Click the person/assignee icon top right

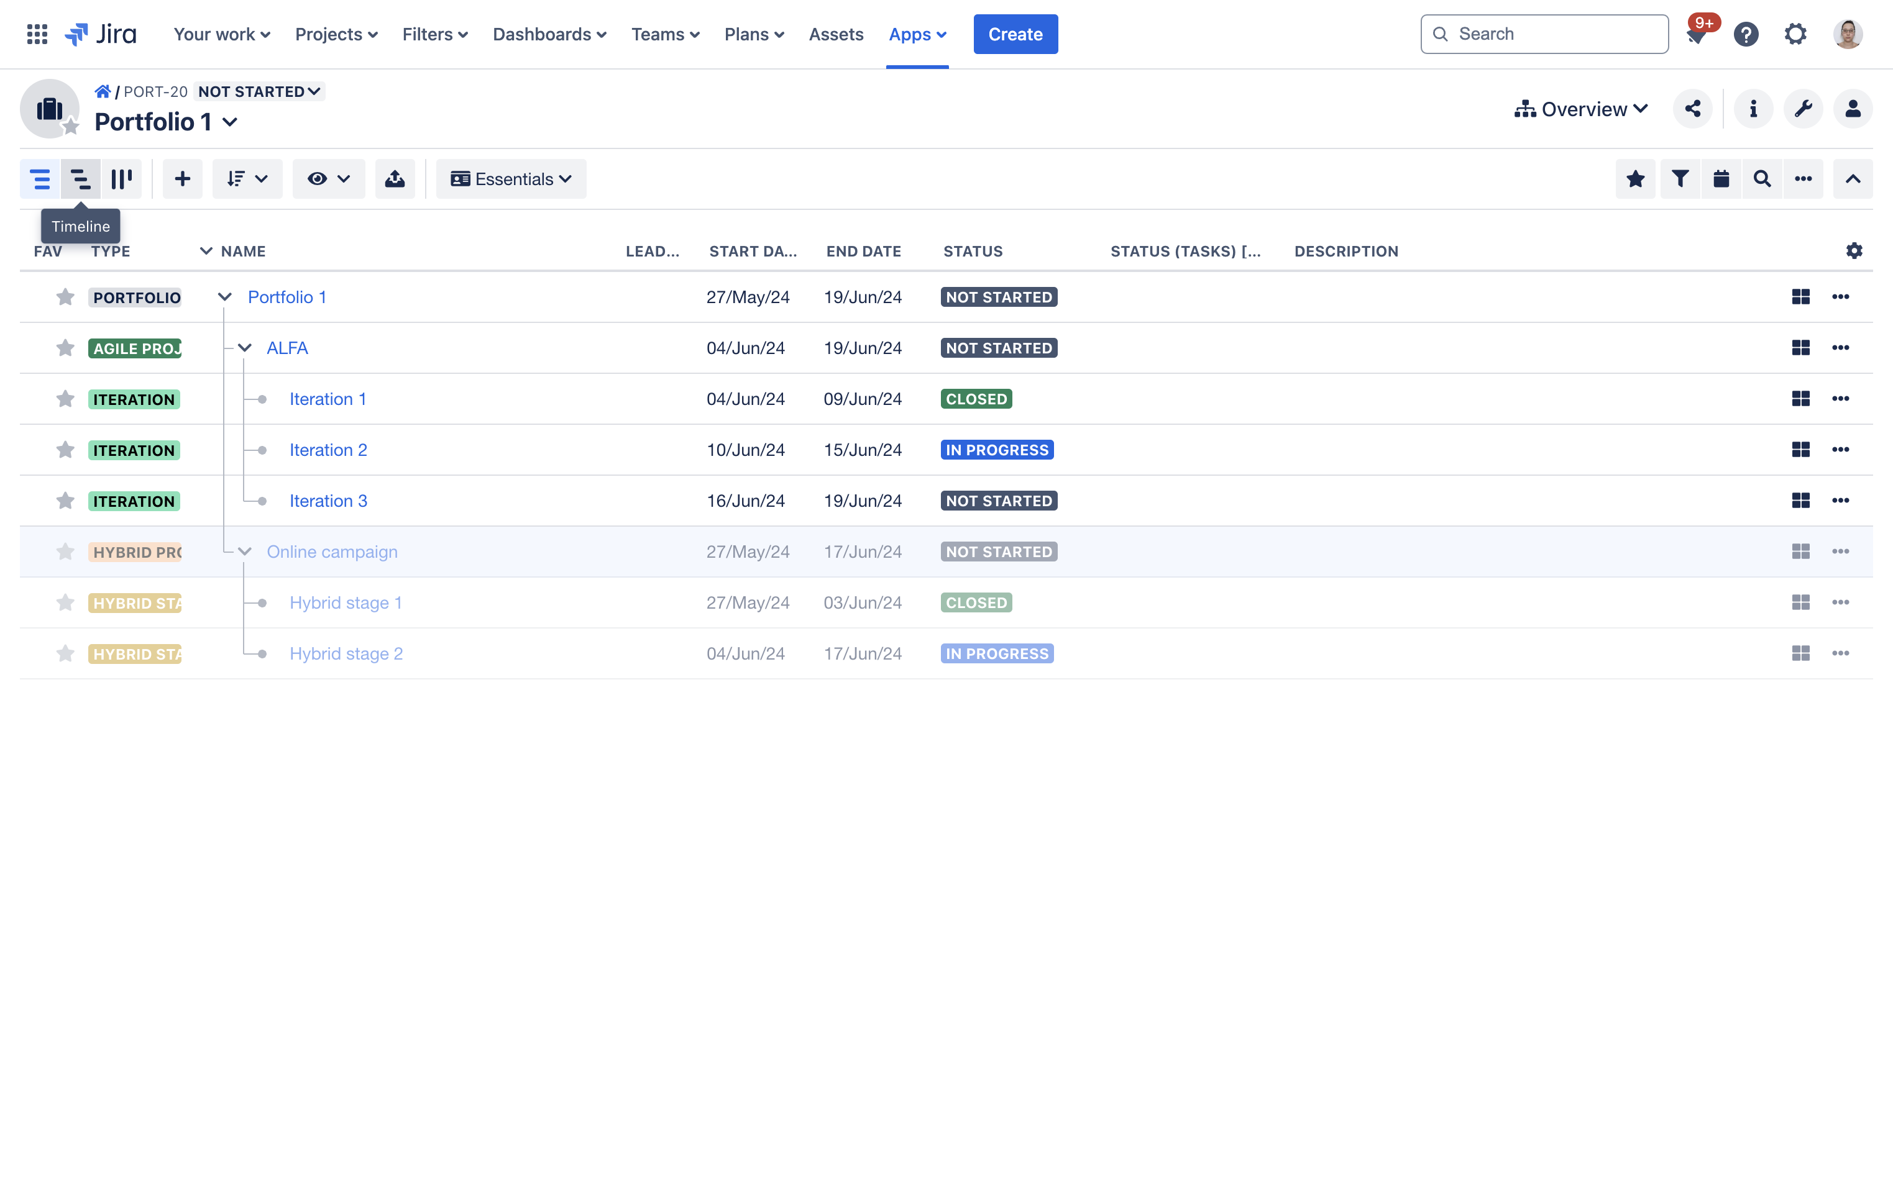pos(1852,108)
